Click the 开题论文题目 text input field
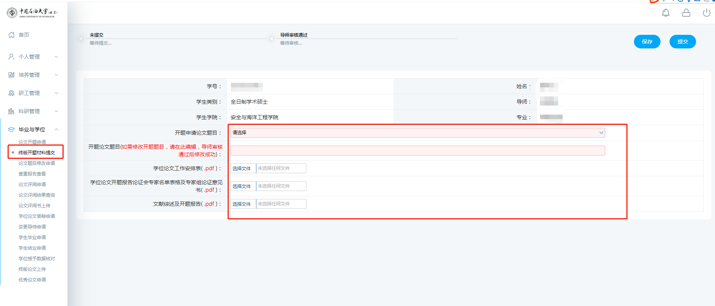The height and width of the screenshot is (306, 715). pyautogui.click(x=417, y=151)
